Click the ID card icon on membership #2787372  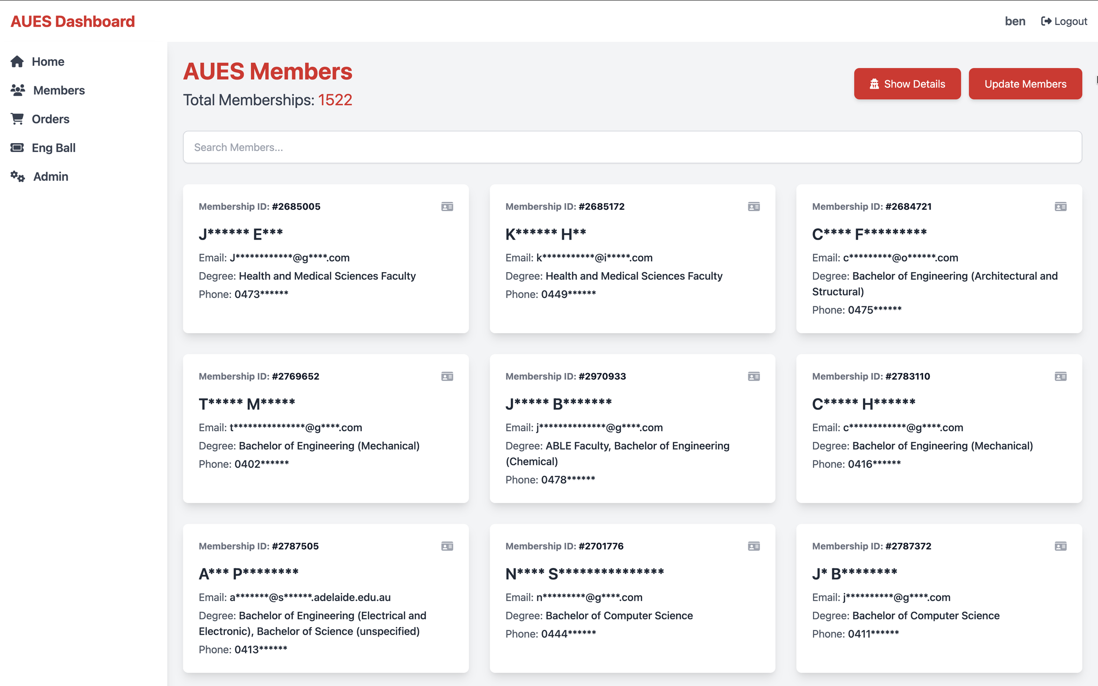coord(1060,546)
